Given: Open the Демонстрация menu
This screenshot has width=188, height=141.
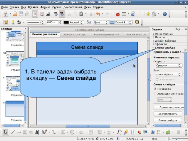Looking at the screenshot, I should 73,7.
